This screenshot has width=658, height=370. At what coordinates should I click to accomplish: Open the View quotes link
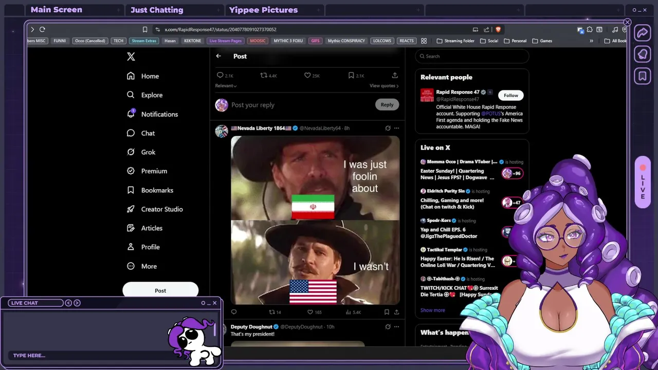384,86
